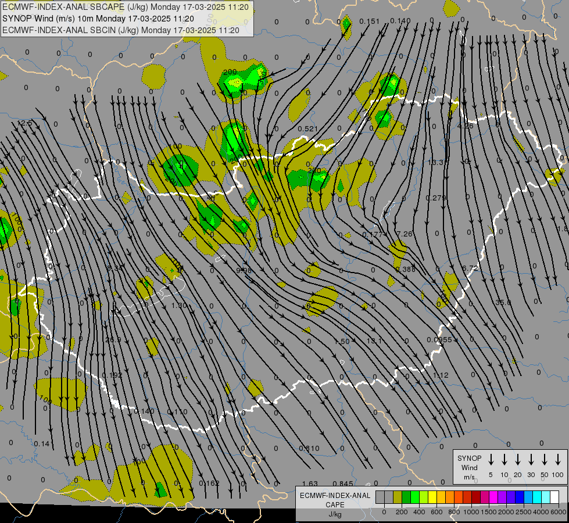Click the wind arrow above the 10 m/s label
Image resolution: width=569 pixels, height=523 pixels.
[x=504, y=460]
